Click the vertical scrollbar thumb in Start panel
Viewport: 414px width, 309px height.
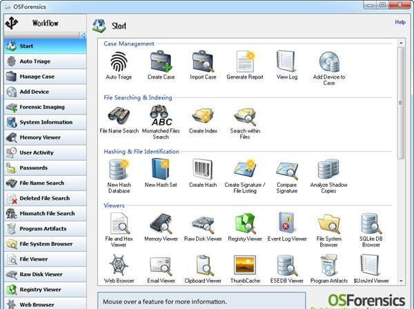401,103
